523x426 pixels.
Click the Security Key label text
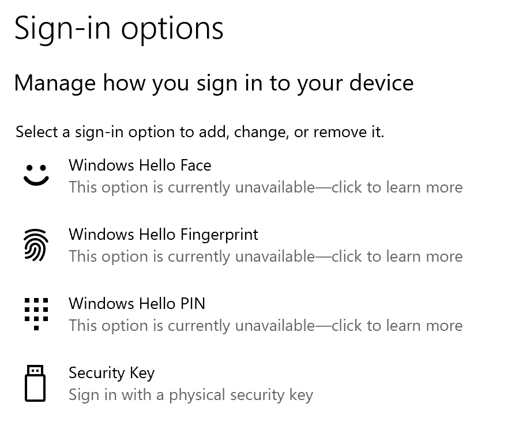pos(111,373)
